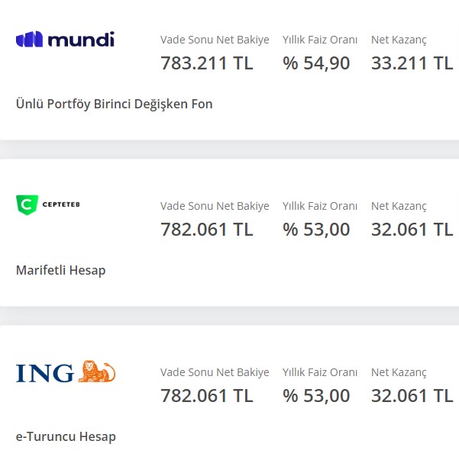Select the 783.211 TL net balance value
459x460 pixels.
[x=207, y=63]
